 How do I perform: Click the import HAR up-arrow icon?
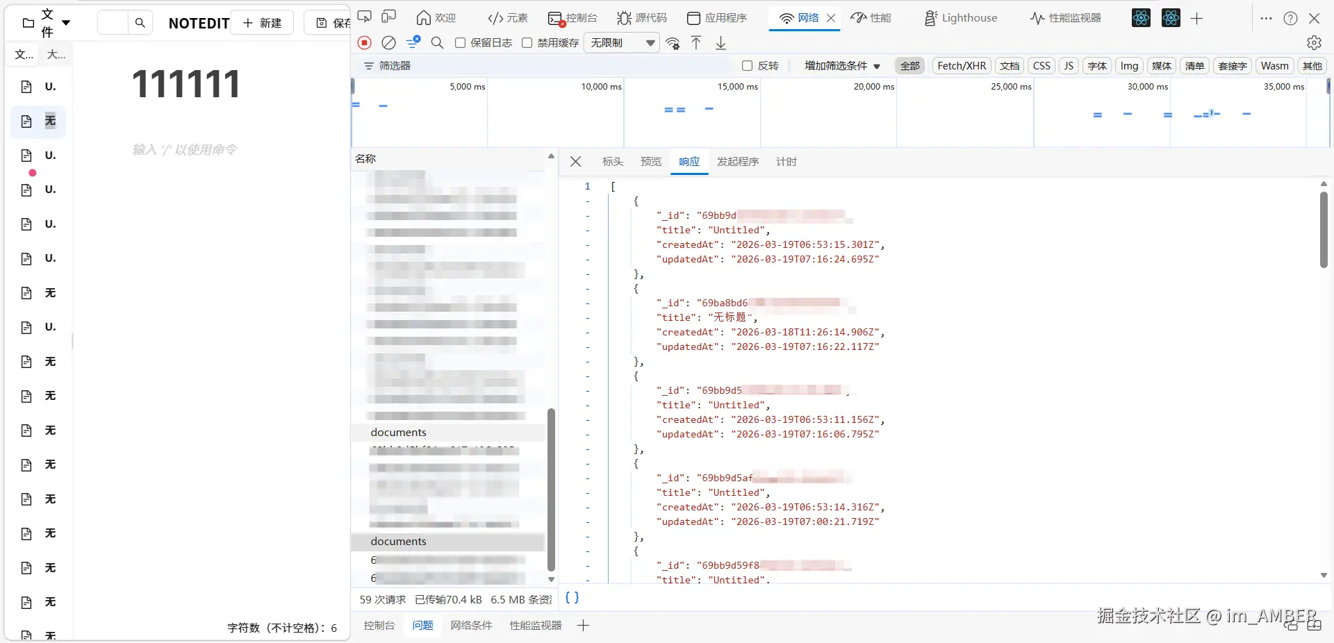696,43
